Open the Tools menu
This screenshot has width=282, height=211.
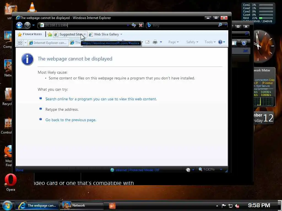[x=210, y=42]
